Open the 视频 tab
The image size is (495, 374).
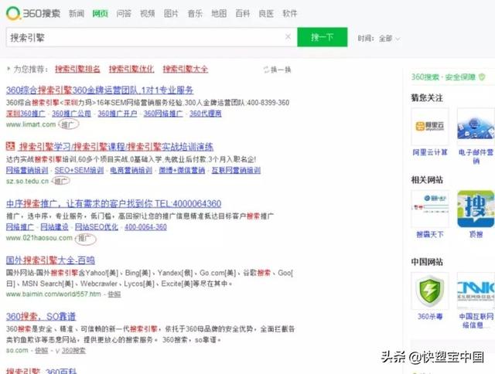click(148, 14)
